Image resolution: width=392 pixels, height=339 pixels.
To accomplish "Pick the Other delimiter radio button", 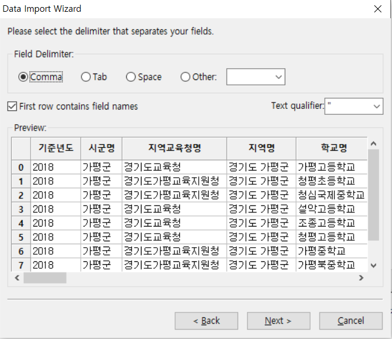I will [x=198, y=77].
